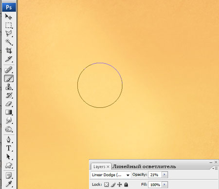219x189 pixels.
Task: Open the Opacity slider arrow
Action: [x=164, y=175]
